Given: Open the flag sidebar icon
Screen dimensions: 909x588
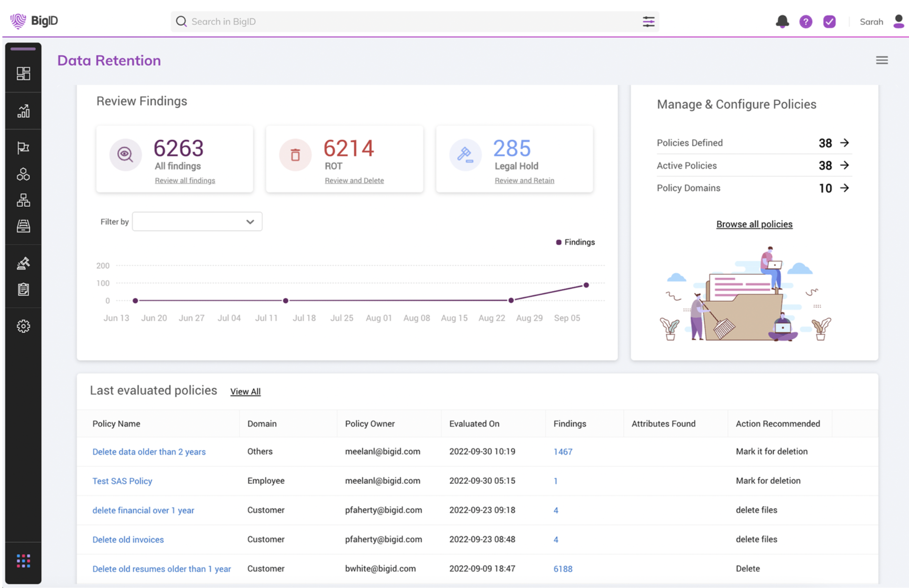Looking at the screenshot, I should [23, 148].
